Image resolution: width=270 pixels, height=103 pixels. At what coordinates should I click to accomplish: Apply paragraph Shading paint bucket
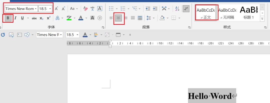tap(162, 18)
